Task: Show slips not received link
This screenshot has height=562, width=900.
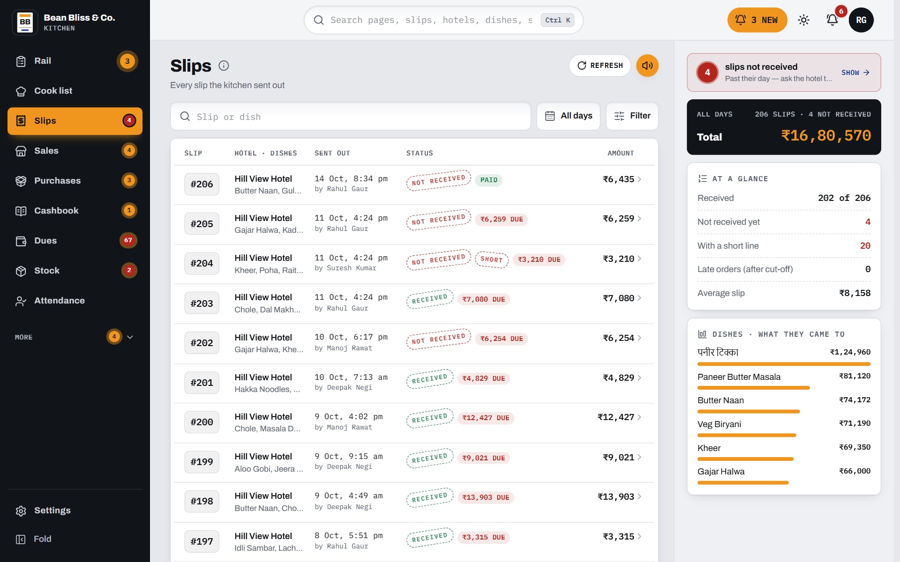Action: [855, 73]
